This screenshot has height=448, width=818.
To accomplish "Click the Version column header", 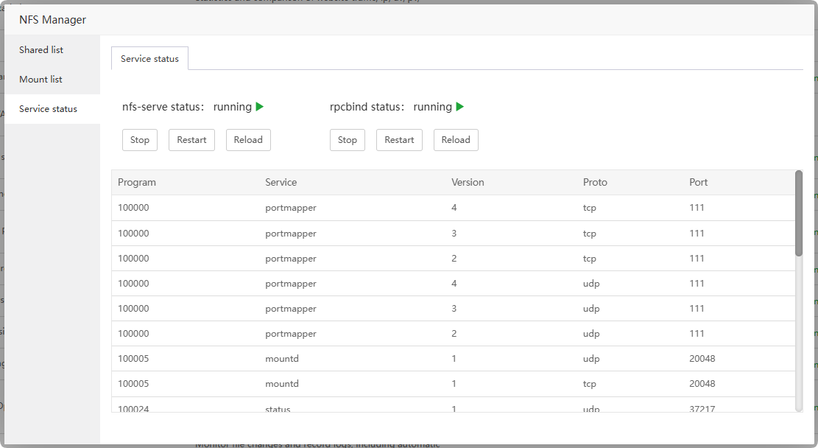I will (468, 183).
